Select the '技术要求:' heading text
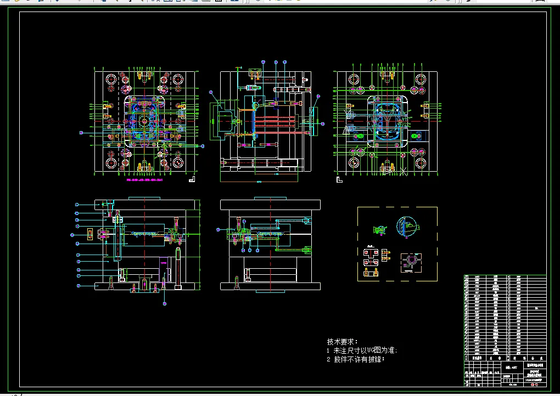Screen dimensions: 560x396 [x=342, y=342]
